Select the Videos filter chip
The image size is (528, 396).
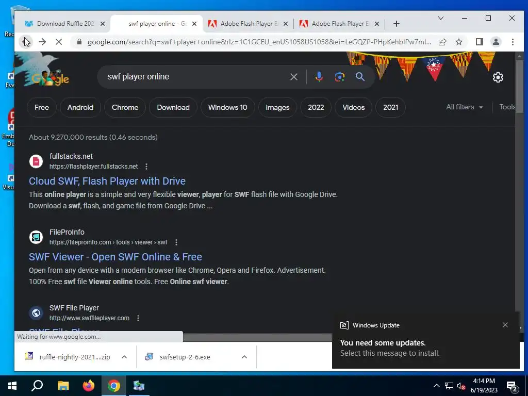(x=354, y=107)
